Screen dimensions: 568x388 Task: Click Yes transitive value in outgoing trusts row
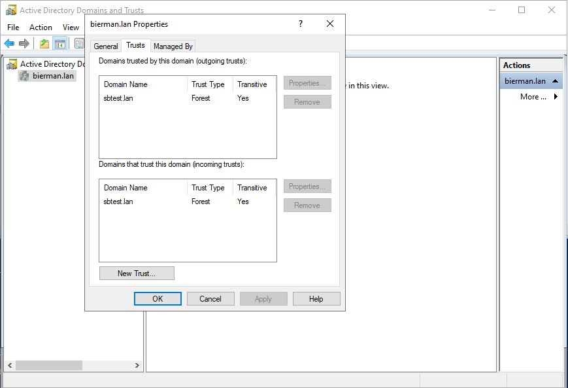click(243, 98)
